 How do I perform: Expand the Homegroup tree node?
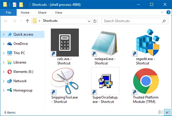point(4,90)
